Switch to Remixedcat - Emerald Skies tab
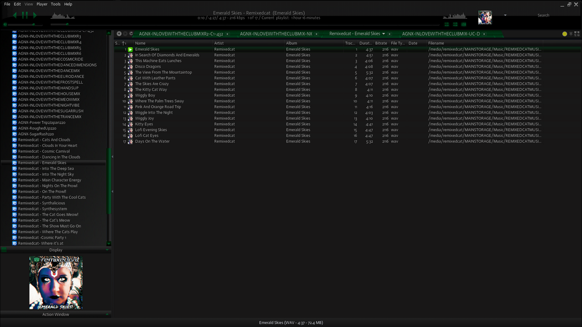Screen dimensions: 582x327 (355, 33)
